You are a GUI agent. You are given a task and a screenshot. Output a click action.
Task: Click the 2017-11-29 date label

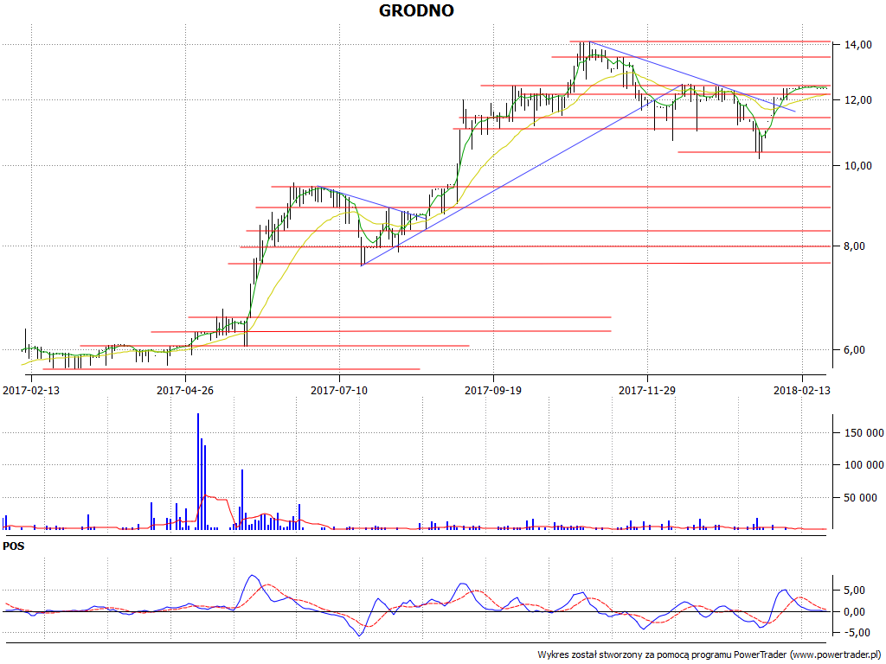[x=647, y=390]
